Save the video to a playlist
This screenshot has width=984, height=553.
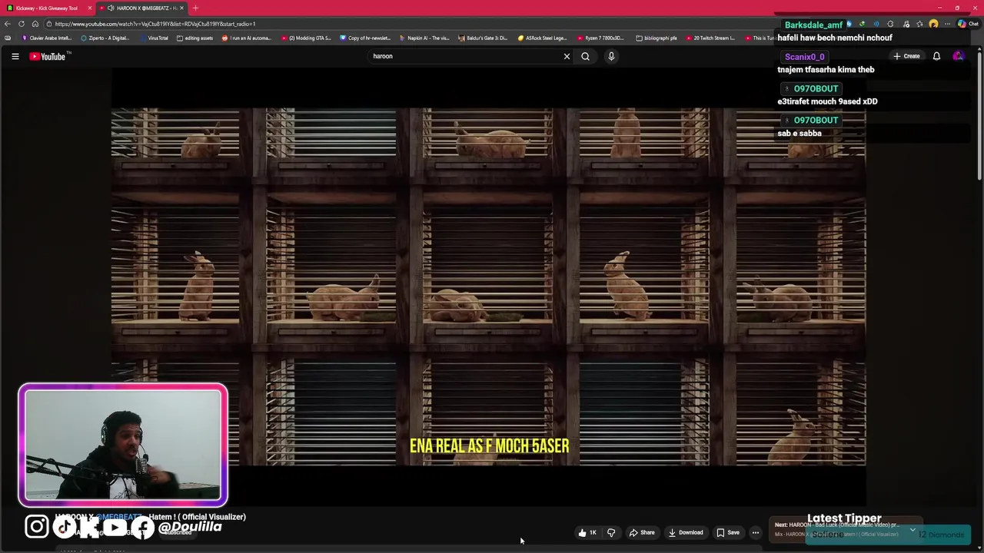pyautogui.click(x=728, y=532)
